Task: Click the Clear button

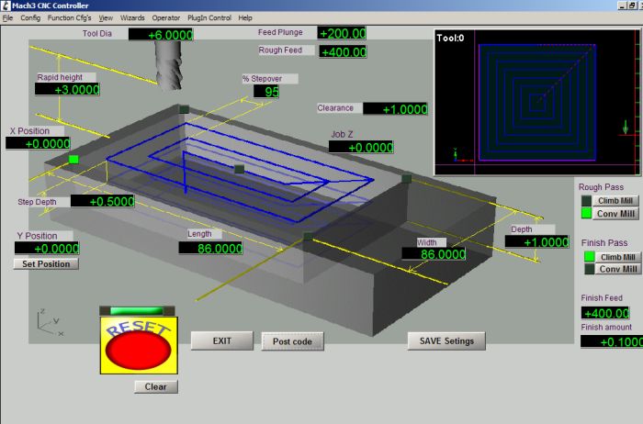Action: [x=156, y=386]
